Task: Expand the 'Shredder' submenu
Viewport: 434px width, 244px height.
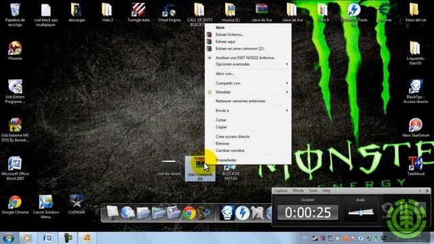Action: (248, 92)
